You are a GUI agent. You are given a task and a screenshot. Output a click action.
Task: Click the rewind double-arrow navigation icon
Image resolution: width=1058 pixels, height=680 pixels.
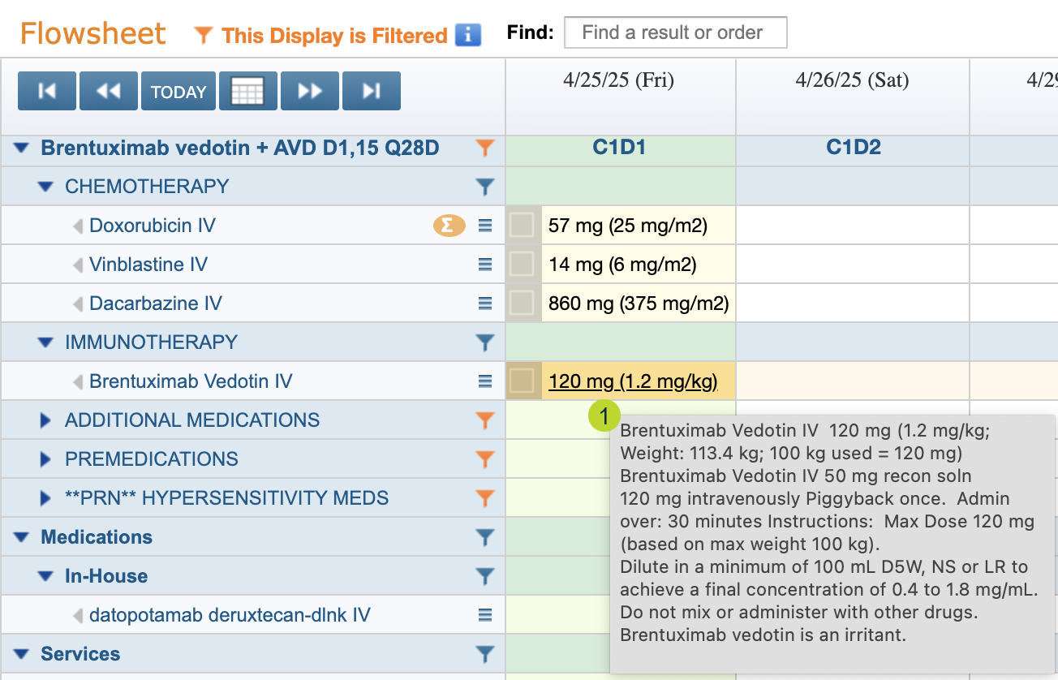[108, 91]
